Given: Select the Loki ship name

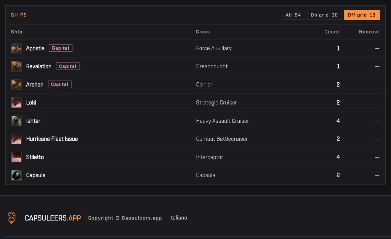Looking at the screenshot, I should click(x=31, y=103).
